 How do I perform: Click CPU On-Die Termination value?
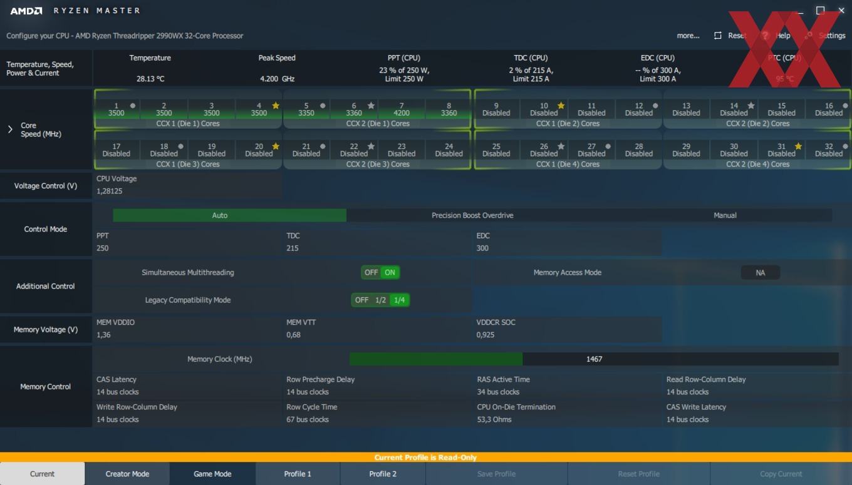tap(494, 419)
